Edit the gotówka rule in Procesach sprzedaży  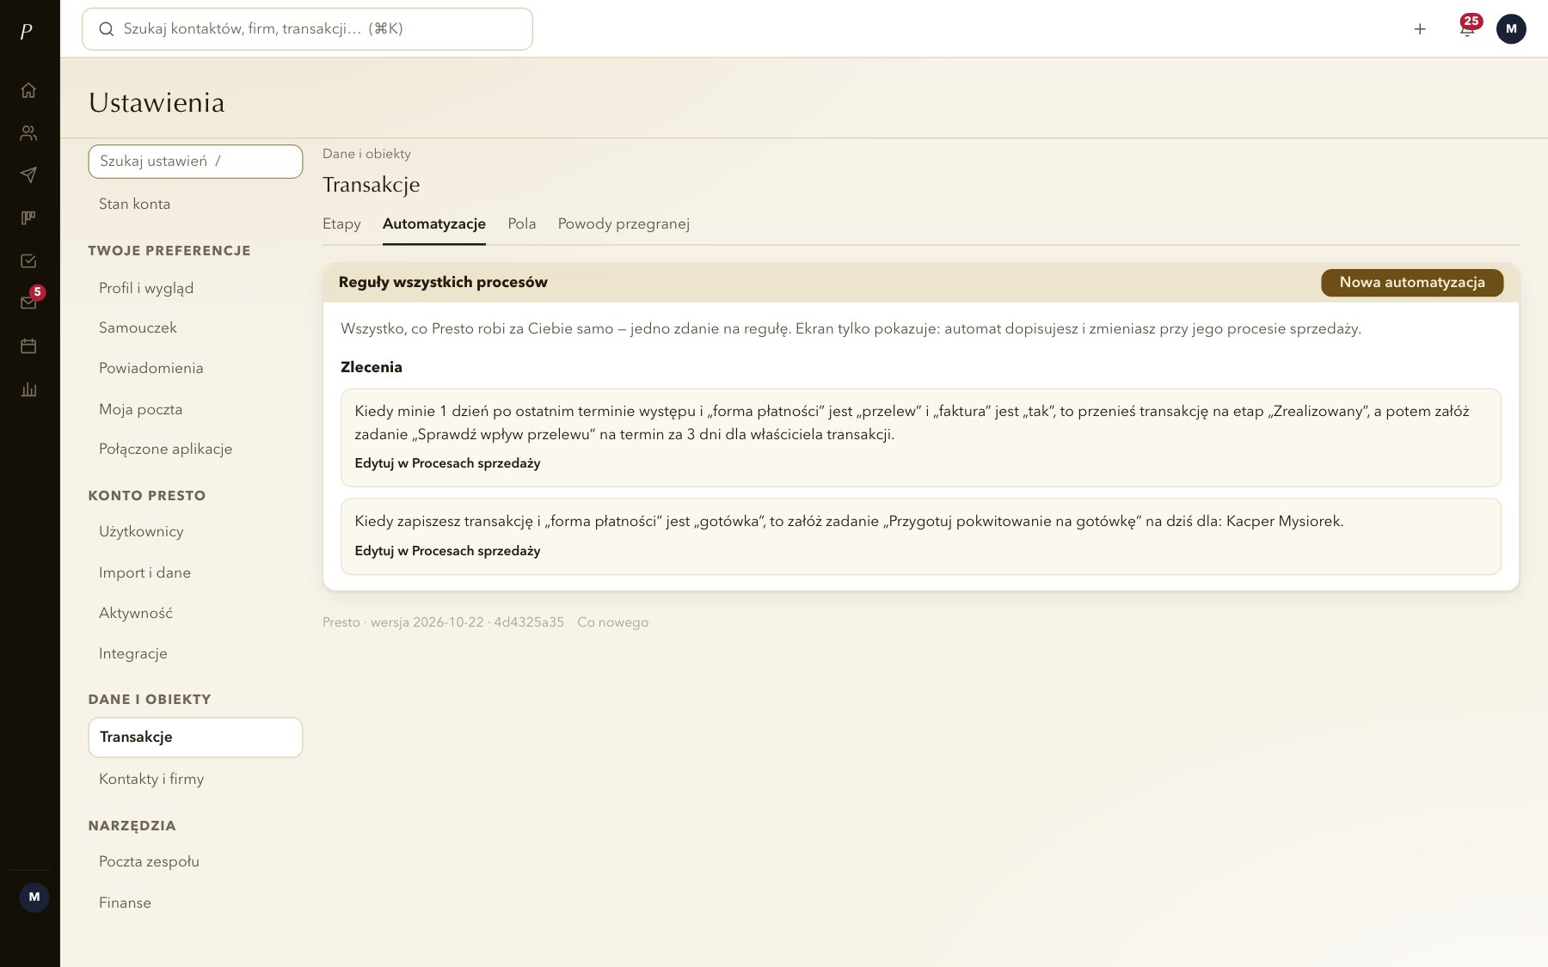[447, 550]
